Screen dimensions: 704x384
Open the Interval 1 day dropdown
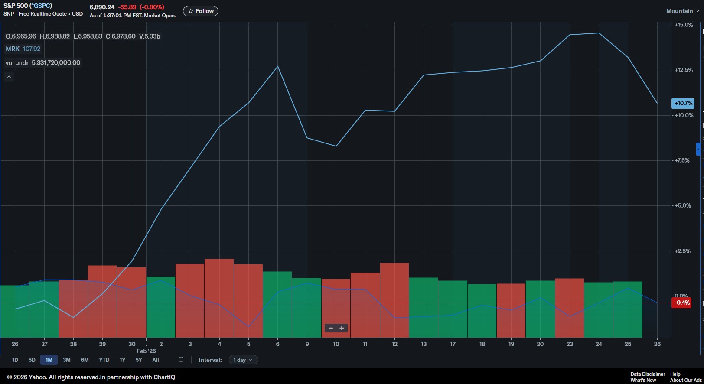pos(243,360)
